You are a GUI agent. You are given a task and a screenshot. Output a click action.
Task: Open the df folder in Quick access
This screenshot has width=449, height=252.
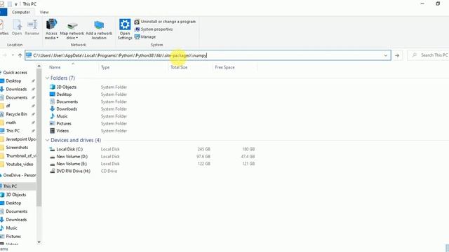[8, 106]
